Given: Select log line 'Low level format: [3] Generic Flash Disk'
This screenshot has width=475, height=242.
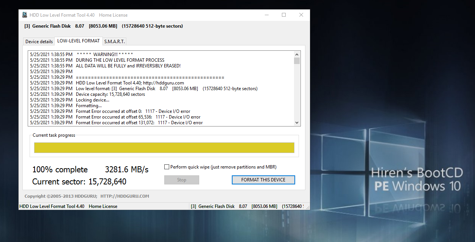Looking at the screenshot, I should pos(144,89).
